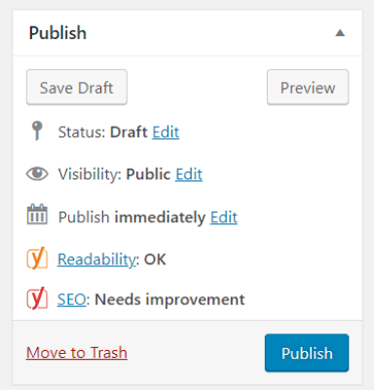Click the red Yoast SEO icon
This screenshot has height=390, width=374.
37,298
